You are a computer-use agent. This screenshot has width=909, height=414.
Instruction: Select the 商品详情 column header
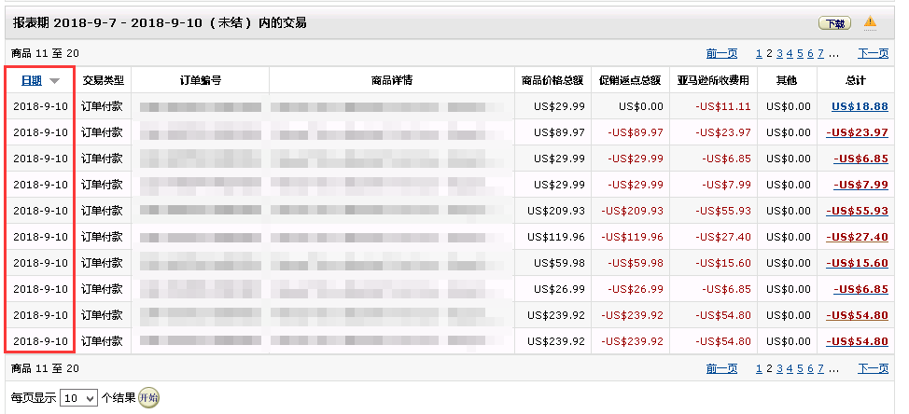[392, 80]
